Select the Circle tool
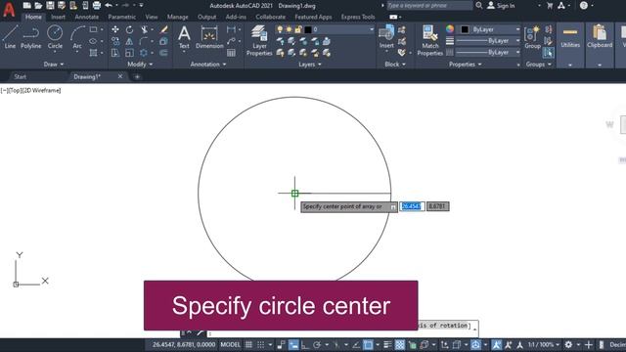Screen dimensions: 626x352 click(55, 37)
